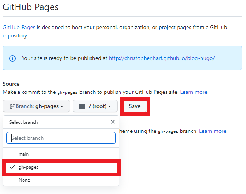Screen dimensions: 246x194
Task: Select None to disable publishing source
Action: pos(24,180)
